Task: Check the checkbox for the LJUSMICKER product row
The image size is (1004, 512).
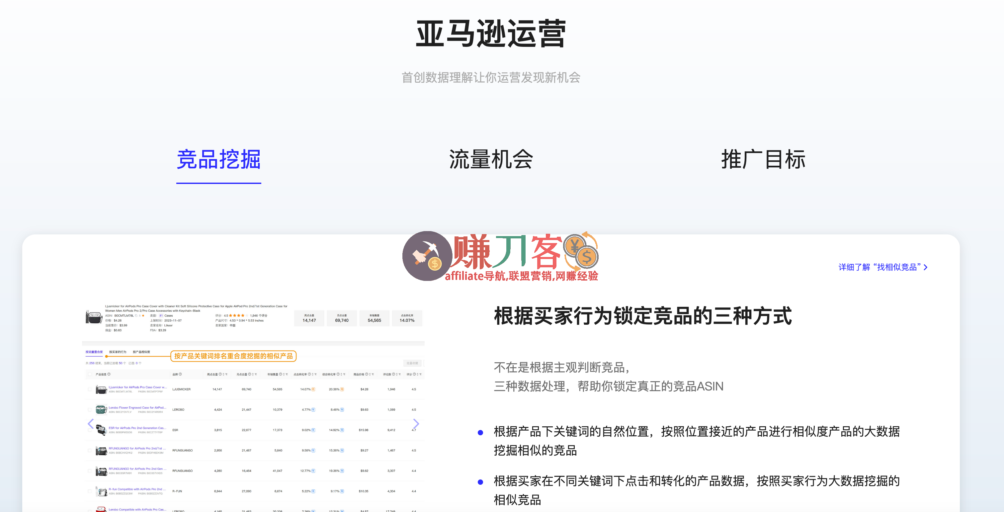Action: click(90, 389)
